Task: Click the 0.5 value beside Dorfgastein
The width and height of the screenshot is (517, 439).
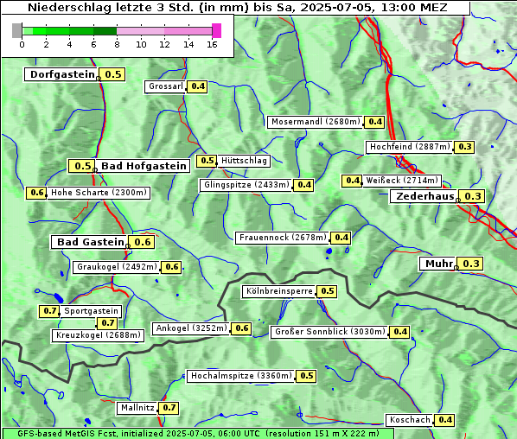Action: (112, 74)
